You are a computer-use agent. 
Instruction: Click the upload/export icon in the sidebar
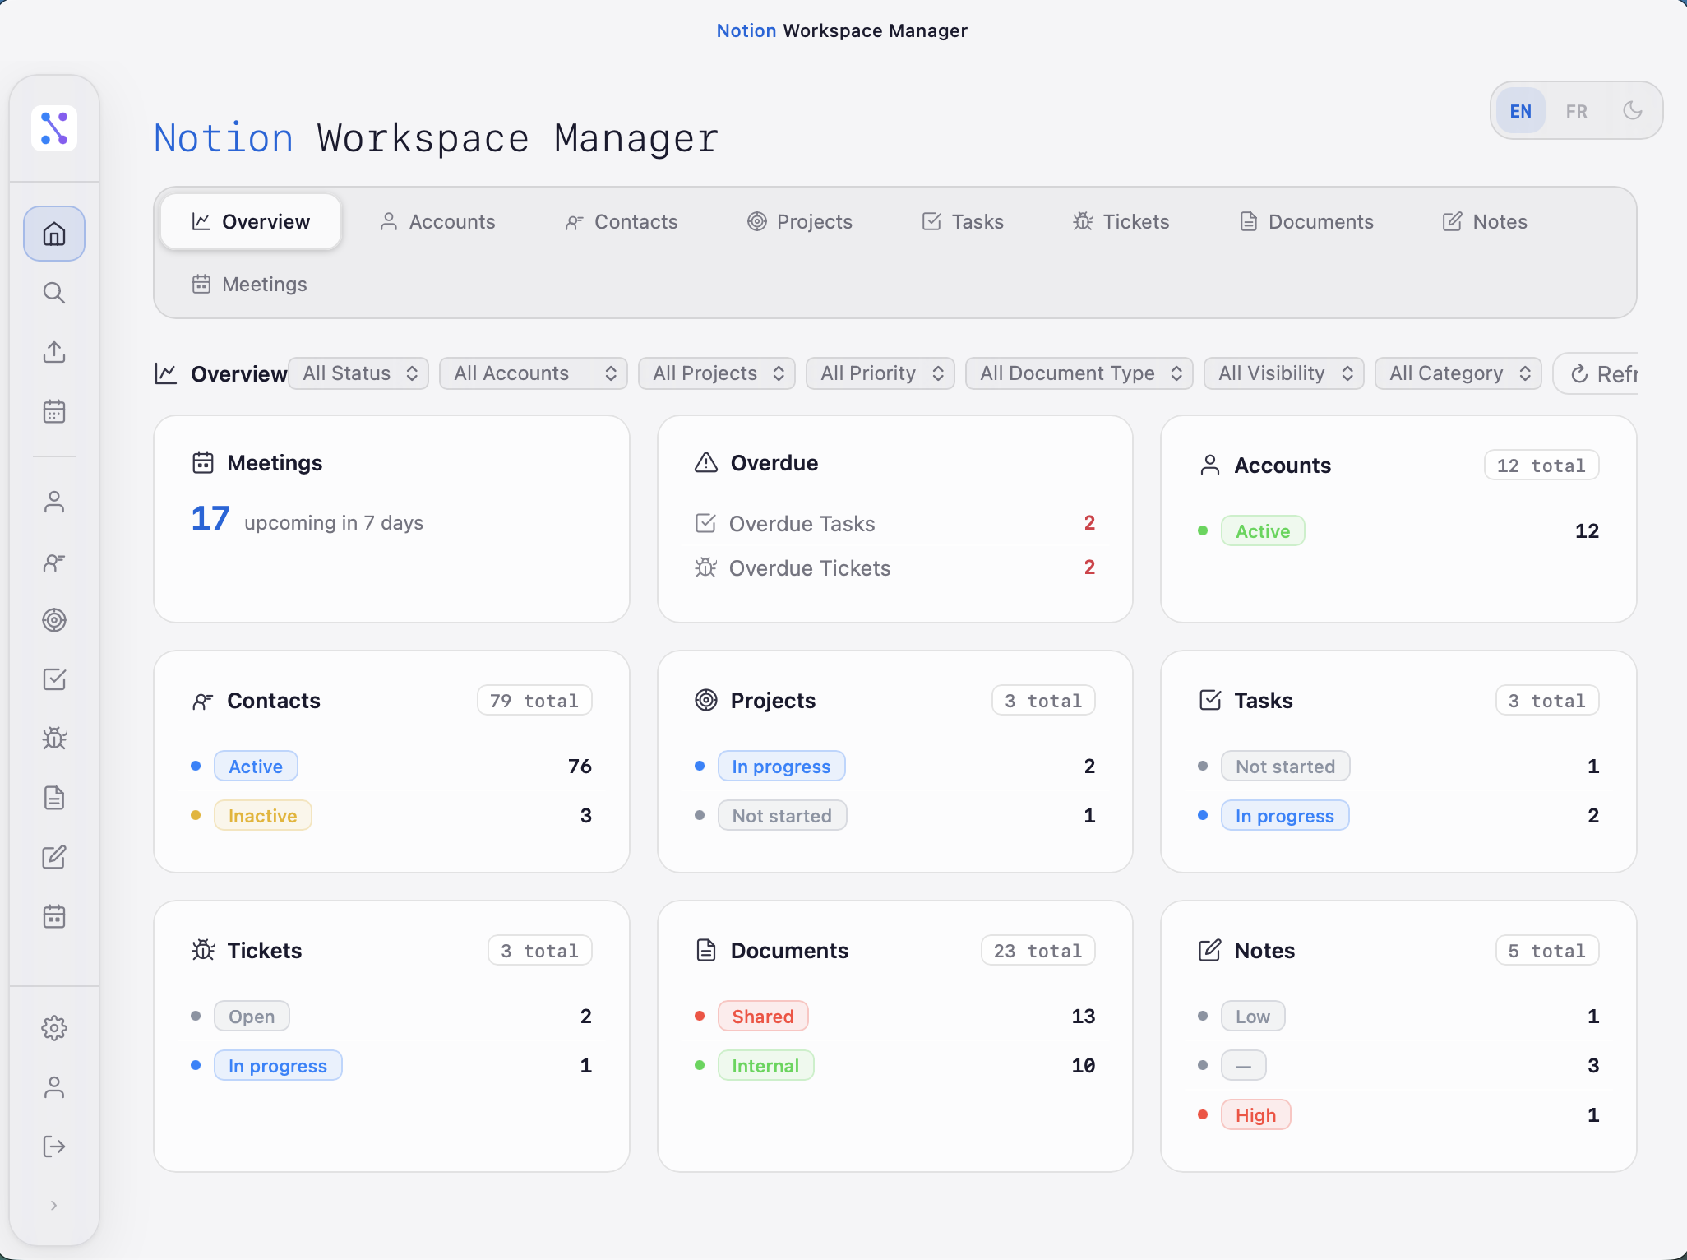coord(54,352)
